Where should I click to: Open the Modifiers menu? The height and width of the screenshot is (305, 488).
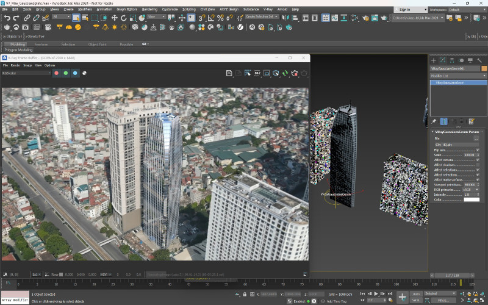tap(85, 9)
